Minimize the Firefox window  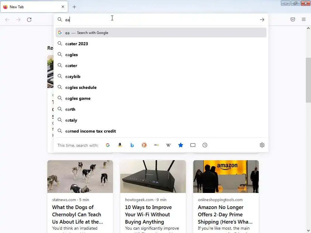point(285,3)
